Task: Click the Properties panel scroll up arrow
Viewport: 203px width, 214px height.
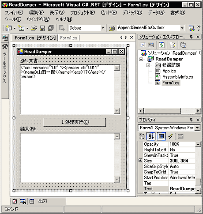Action: (198, 144)
